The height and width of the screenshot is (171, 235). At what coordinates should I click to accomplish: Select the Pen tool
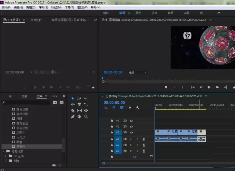pos(73,116)
